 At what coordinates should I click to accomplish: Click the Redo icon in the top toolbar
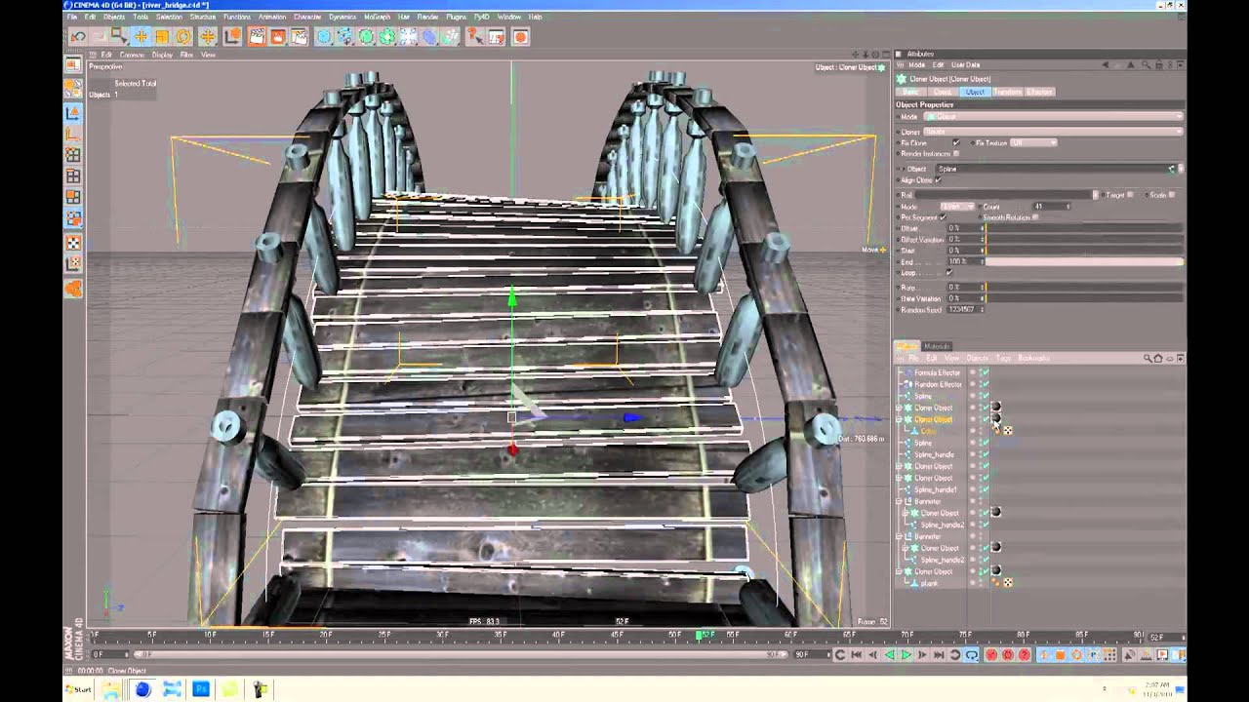pos(99,37)
